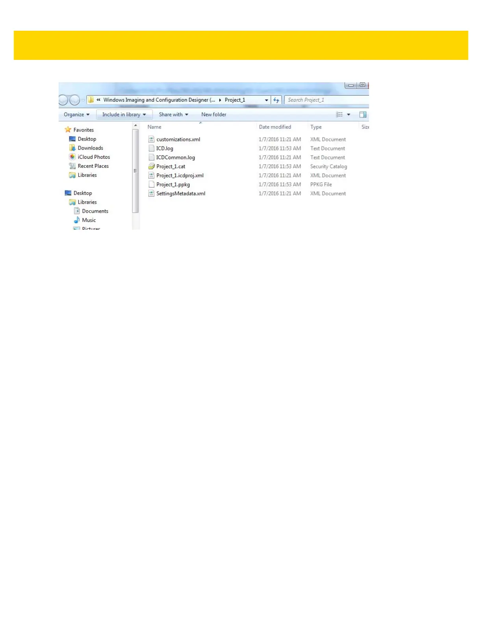
Task: Click the Project_1 breadcrumb segment
Action: [235, 100]
